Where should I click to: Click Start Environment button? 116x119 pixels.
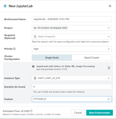[x=99, y=113]
